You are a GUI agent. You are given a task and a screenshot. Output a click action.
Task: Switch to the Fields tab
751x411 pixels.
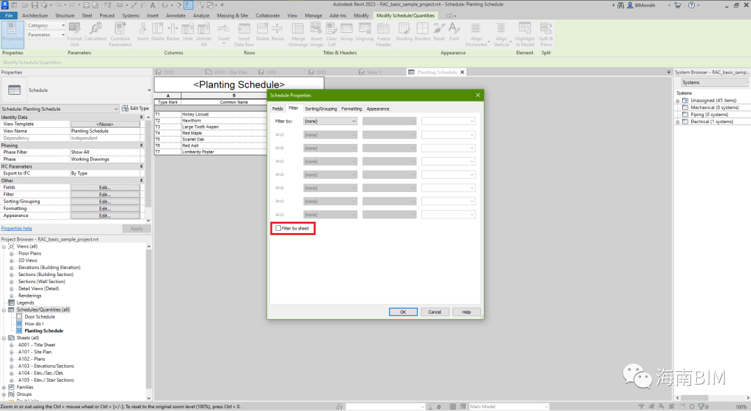tap(277, 108)
